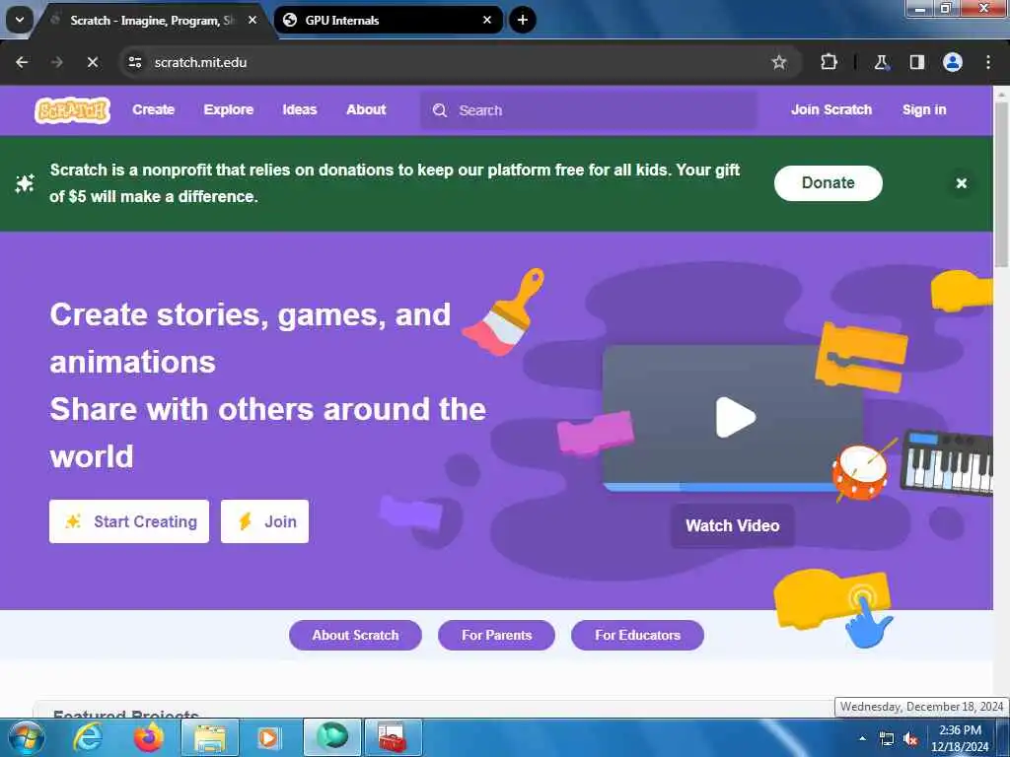The height and width of the screenshot is (757, 1010).
Task: Go back using browser back arrow
Action: [22, 62]
